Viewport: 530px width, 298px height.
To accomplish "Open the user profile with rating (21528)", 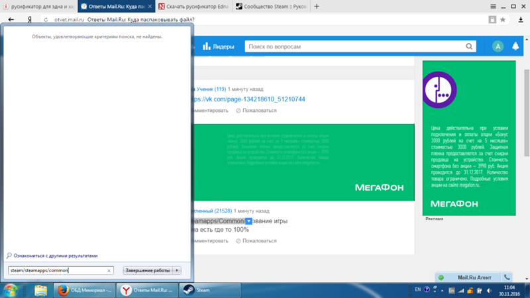I will [211, 211].
